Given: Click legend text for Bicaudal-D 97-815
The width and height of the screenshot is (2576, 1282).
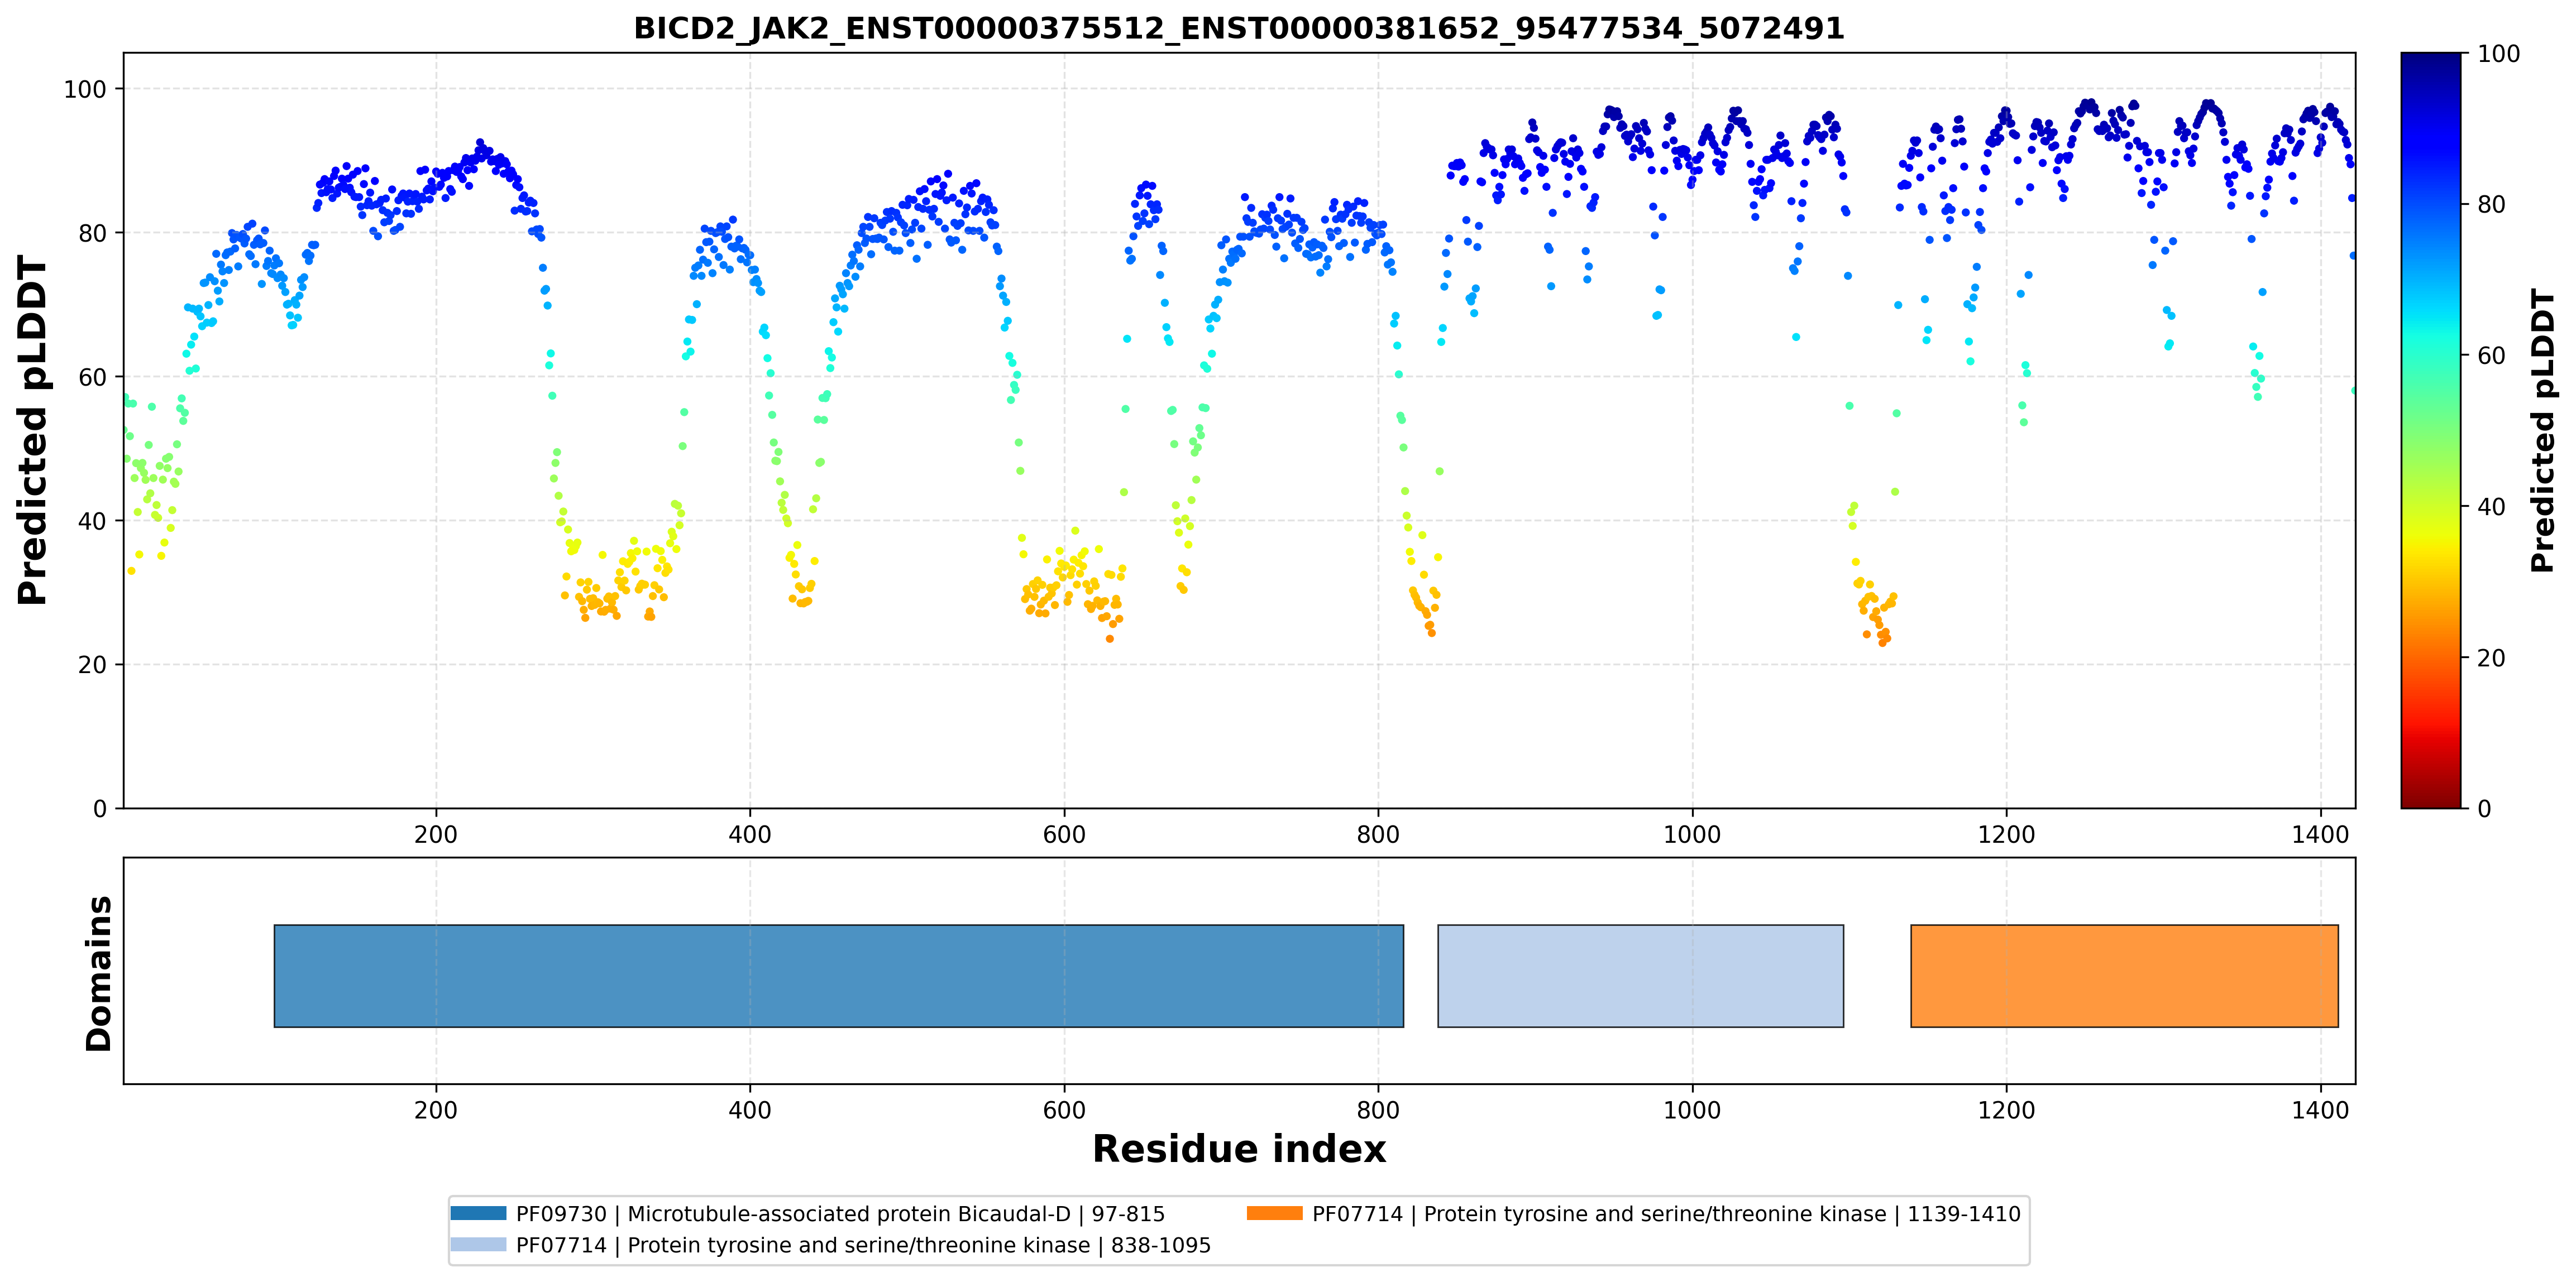Looking at the screenshot, I should tap(840, 1213).
